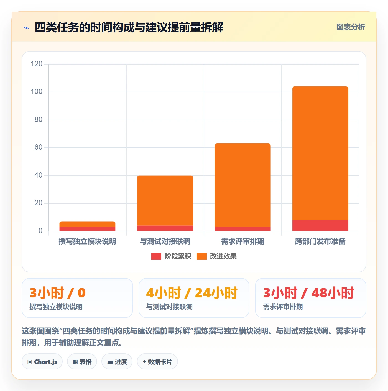Toggle the red 阶段累积 legend swatch

pos(156,256)
